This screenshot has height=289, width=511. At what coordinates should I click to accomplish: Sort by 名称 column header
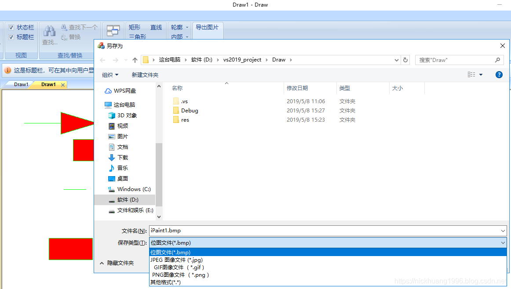pyautogui.click(x=177, y=88)
